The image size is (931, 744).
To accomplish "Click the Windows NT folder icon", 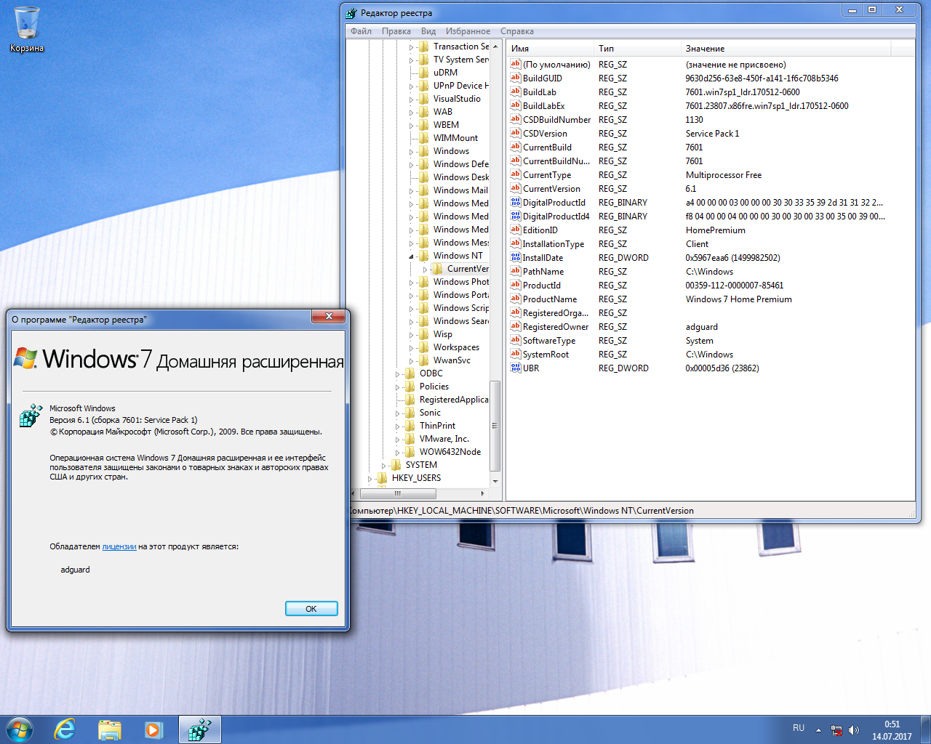I will click(424, 256).
